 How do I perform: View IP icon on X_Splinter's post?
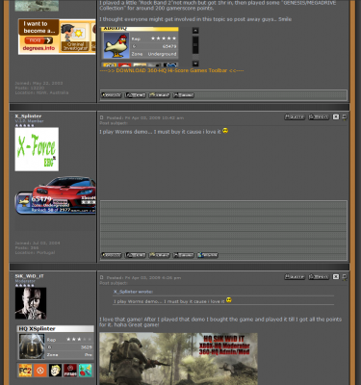345,117
